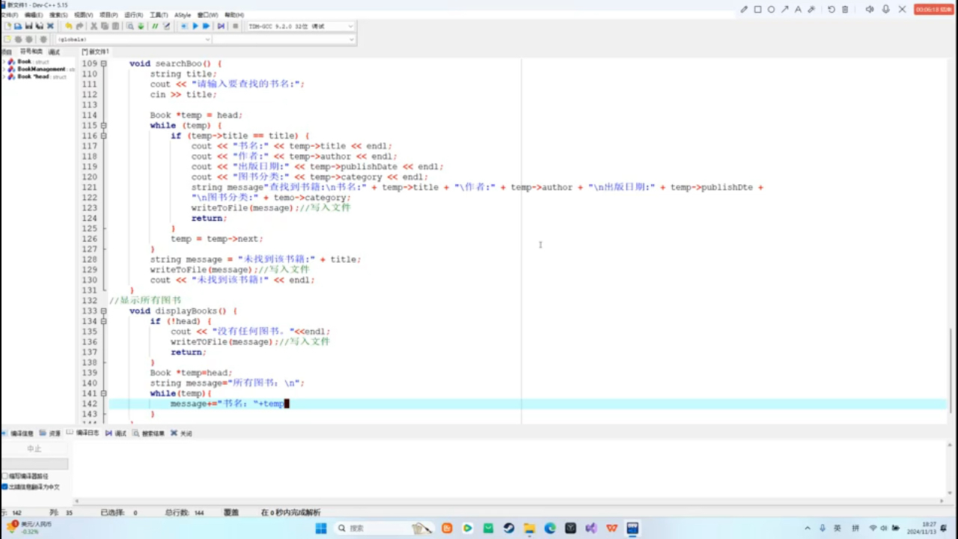This screenshot has width=958, height=539.
Task: Close the recorder annotation toolbar
Action: 902,9
